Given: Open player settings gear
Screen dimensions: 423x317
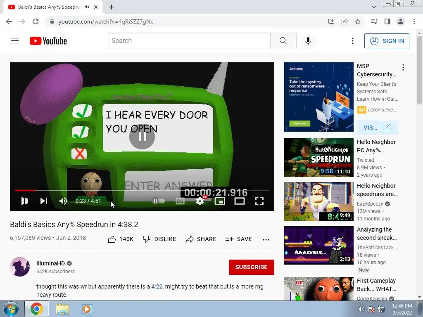Looking at the screenshot, I should click(200, 201).
